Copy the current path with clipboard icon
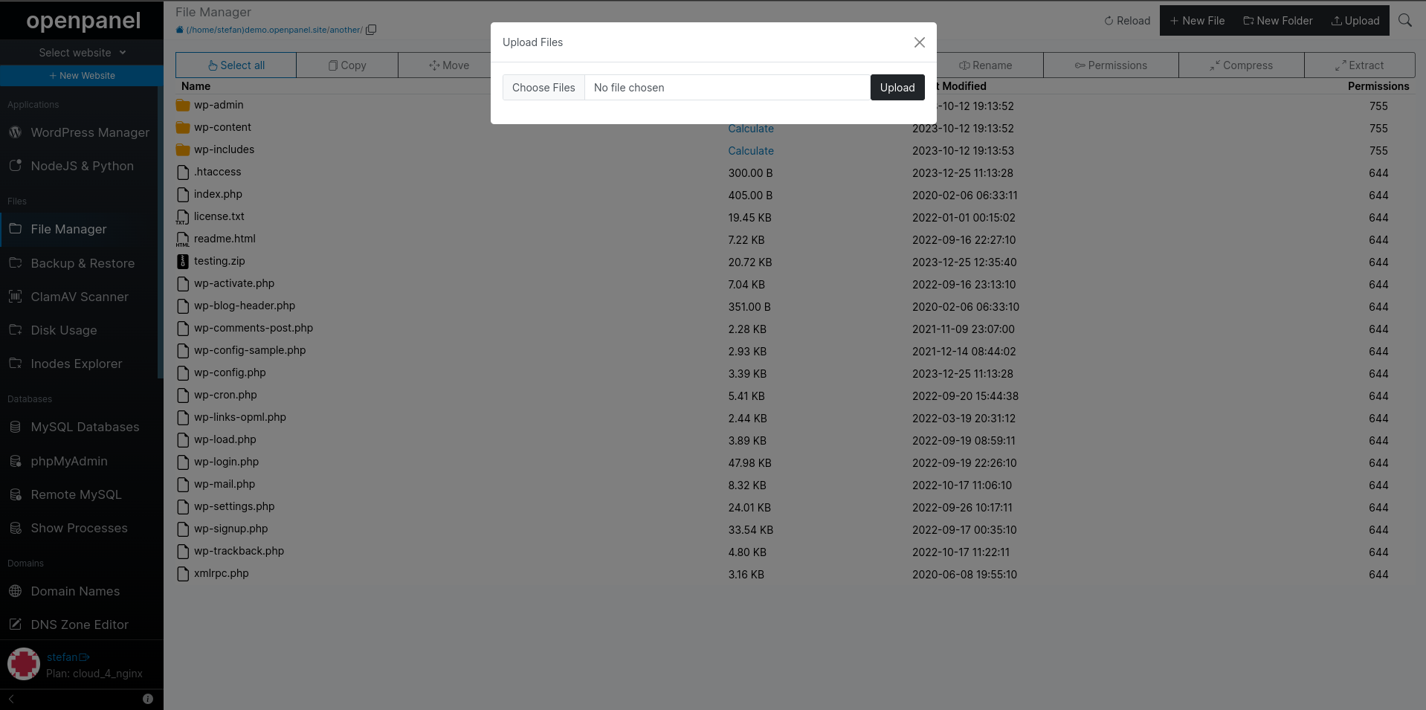This screenshot has height=710, width=1426. click(x=371, y=30)
